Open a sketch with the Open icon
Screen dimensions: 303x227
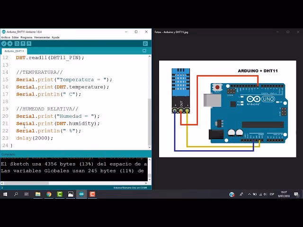pyautogui.click(x=23, y=44)
